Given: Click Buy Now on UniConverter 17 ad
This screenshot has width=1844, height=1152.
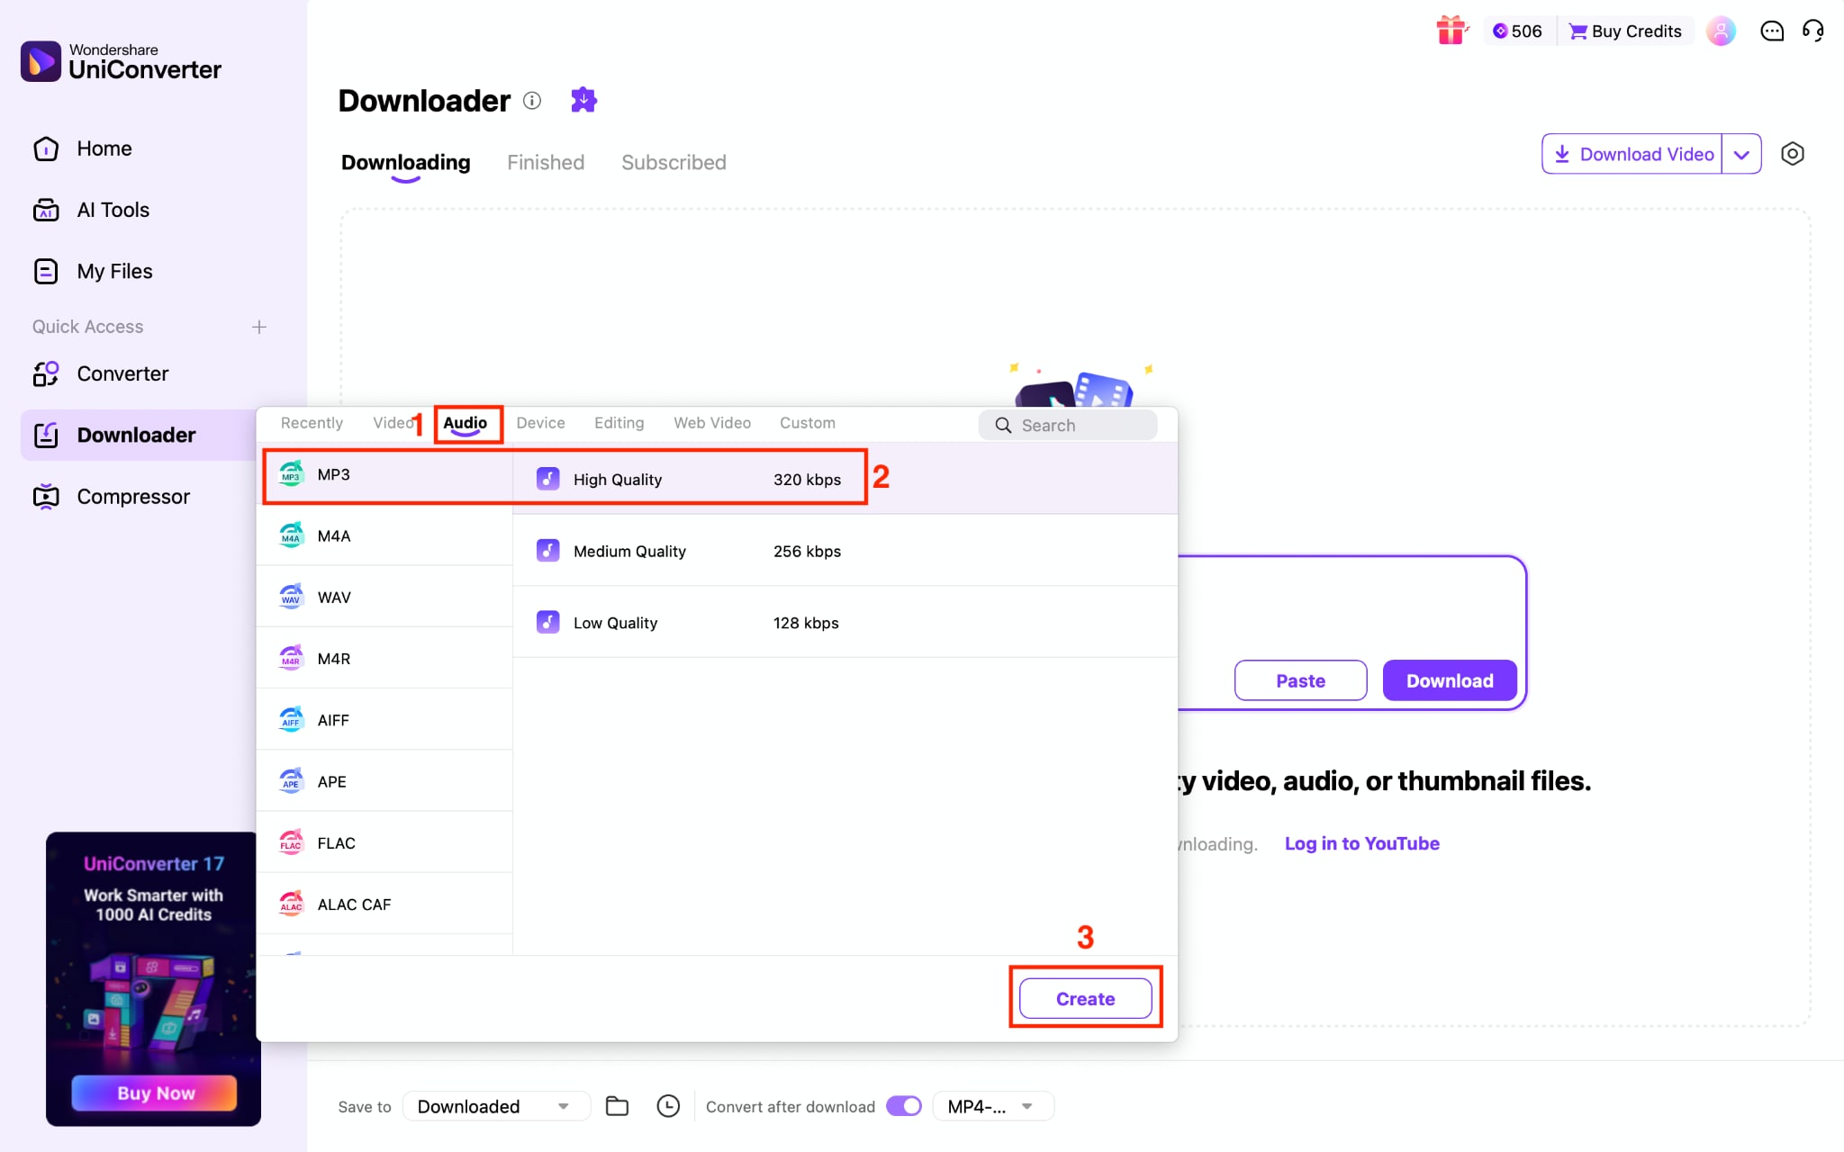Looking at the screenshot, I should pos(154,1093).
